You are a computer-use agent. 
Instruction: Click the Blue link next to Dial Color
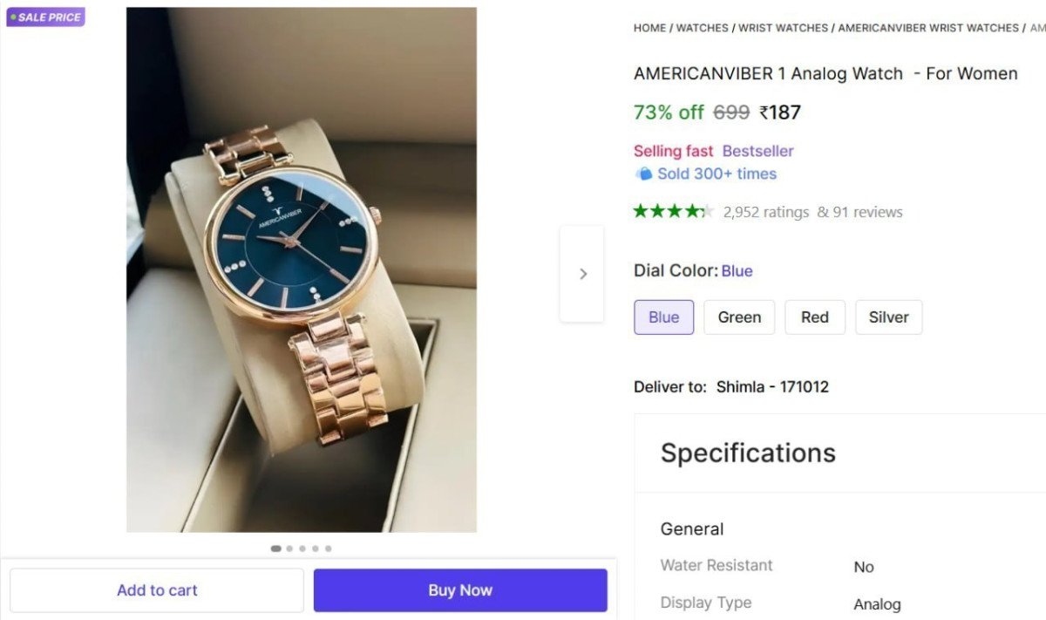737,270
